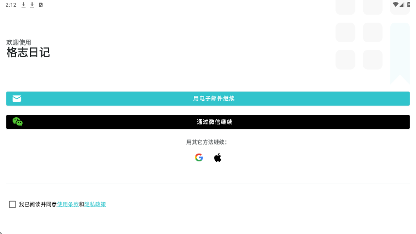Tap the light blue bookmark decoration

[x=400, y=53]
